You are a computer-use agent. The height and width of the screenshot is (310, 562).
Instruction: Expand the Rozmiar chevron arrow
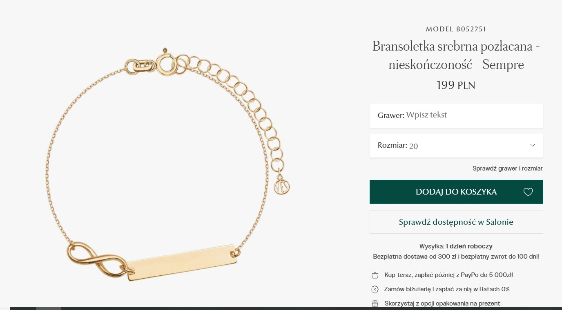[x=533, y=146]
